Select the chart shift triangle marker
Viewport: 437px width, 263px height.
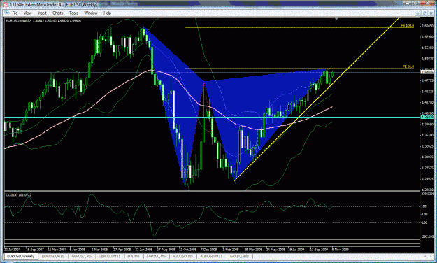point(336,19)
